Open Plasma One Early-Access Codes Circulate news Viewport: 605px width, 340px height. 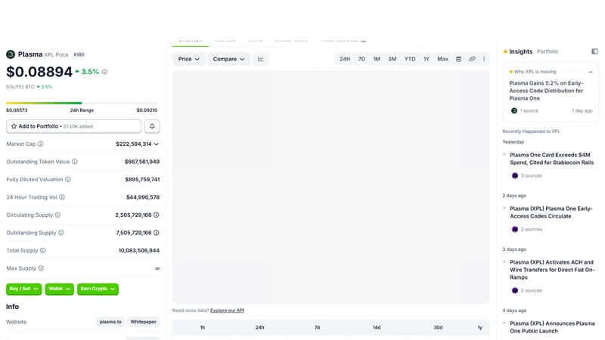(x=551, y=212)
